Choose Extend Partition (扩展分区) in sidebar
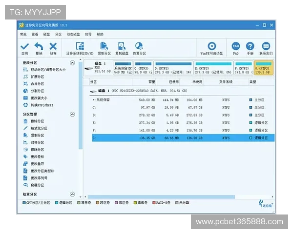Image resolution: width=293 pixels, height=234 pixels. coord(34,77)
